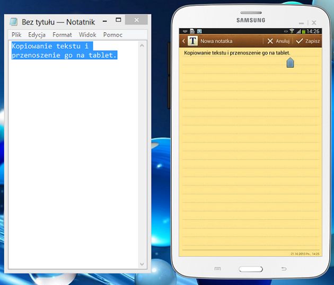Tap the document notification icon on tablet

click(192, 31)
